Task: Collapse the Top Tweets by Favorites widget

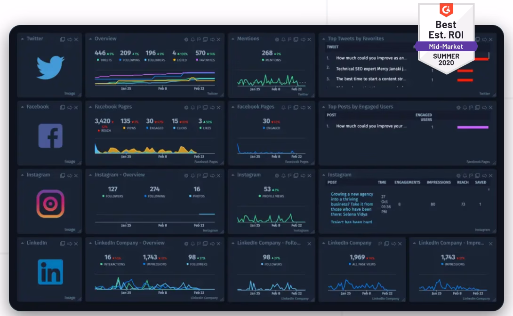Action: pyautogui.click(x=324, y=39)
